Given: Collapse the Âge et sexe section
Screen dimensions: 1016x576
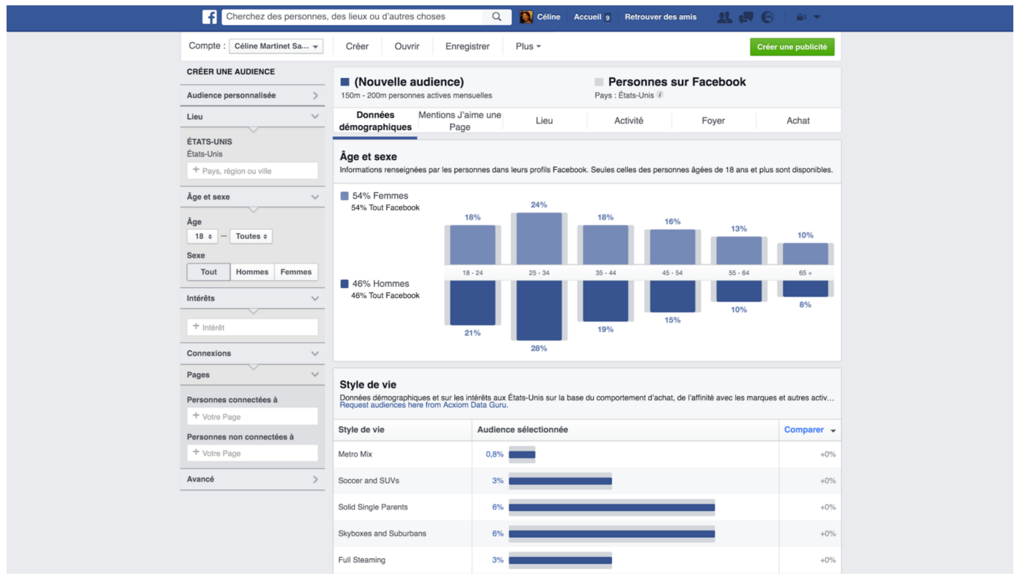Looking at the screenshot, I should click(253, 197).
